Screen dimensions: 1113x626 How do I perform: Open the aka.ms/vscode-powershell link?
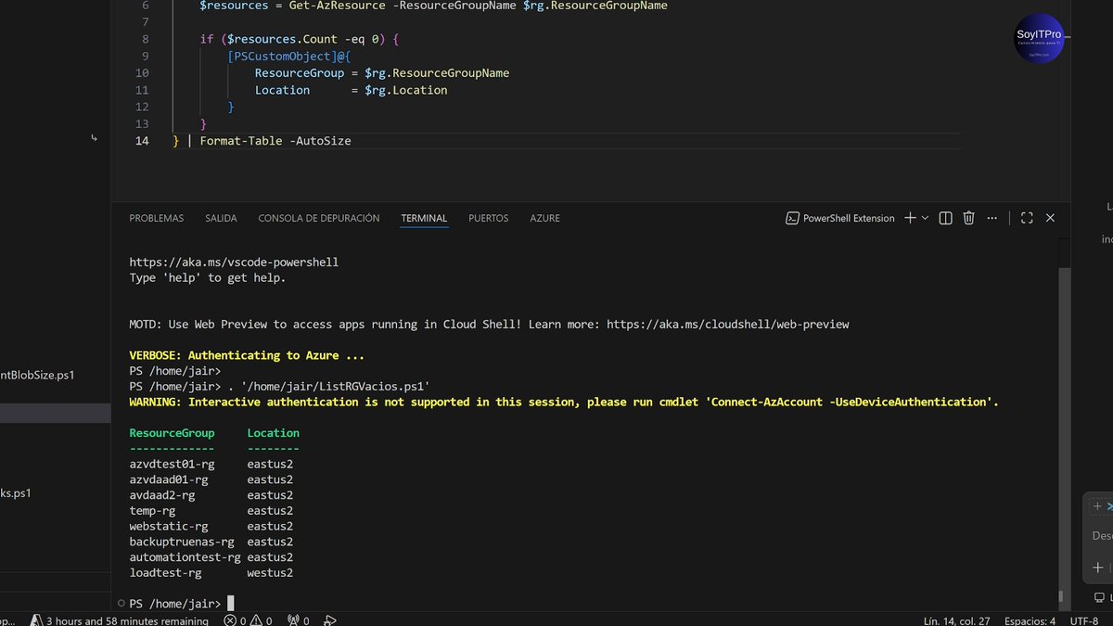234,262
